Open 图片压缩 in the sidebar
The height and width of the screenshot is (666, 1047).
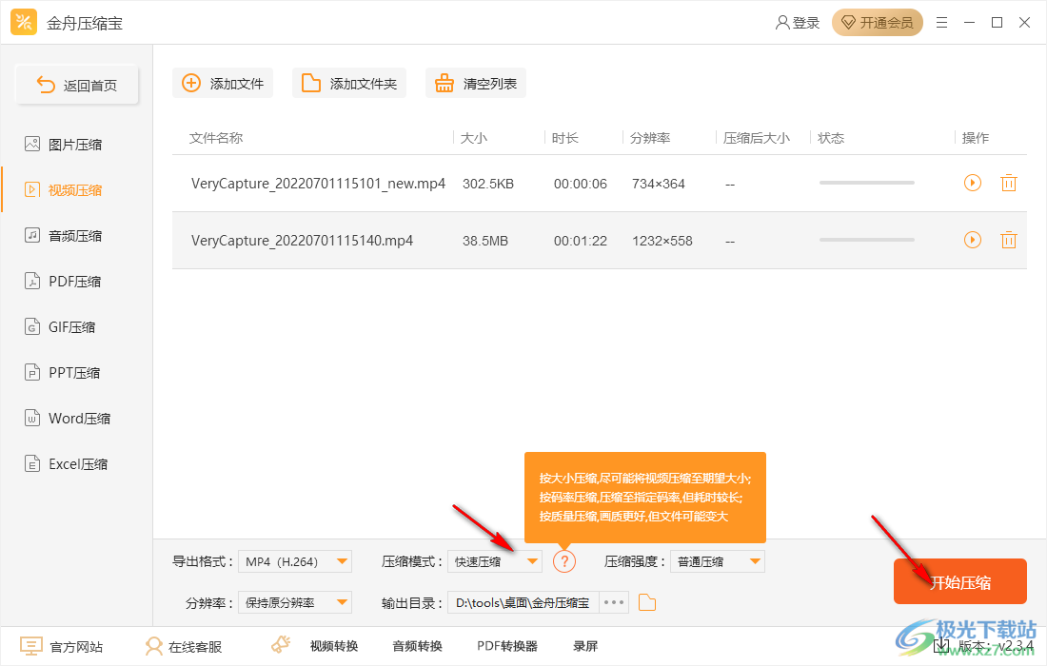pos(64,145)
